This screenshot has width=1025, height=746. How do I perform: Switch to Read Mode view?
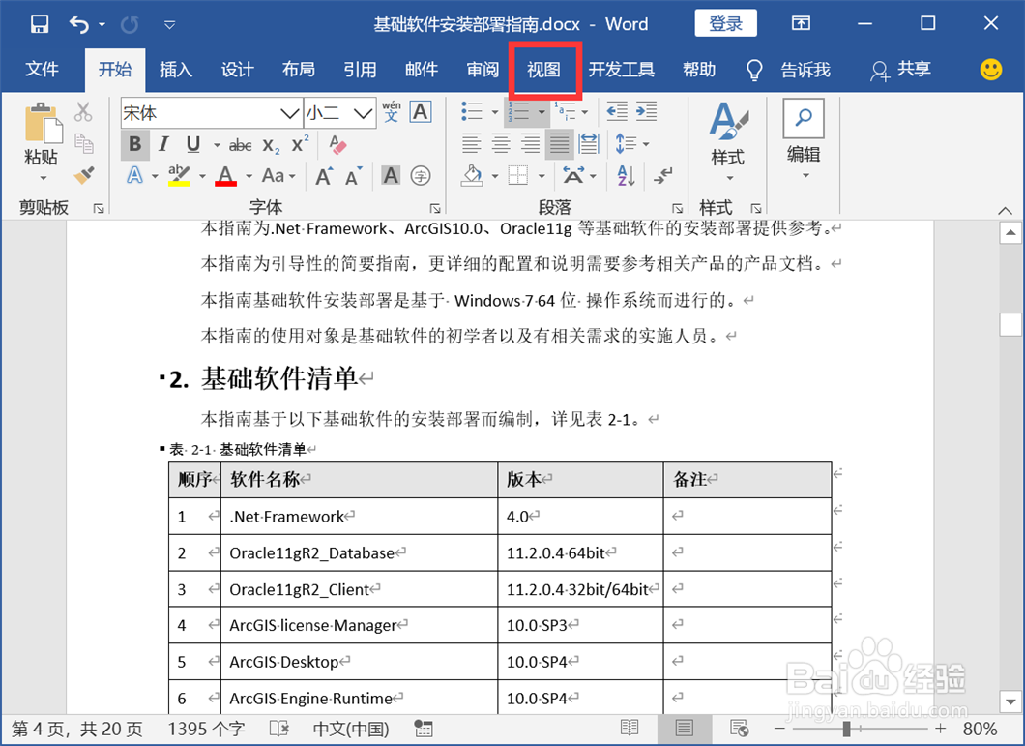tap(630, 728)
